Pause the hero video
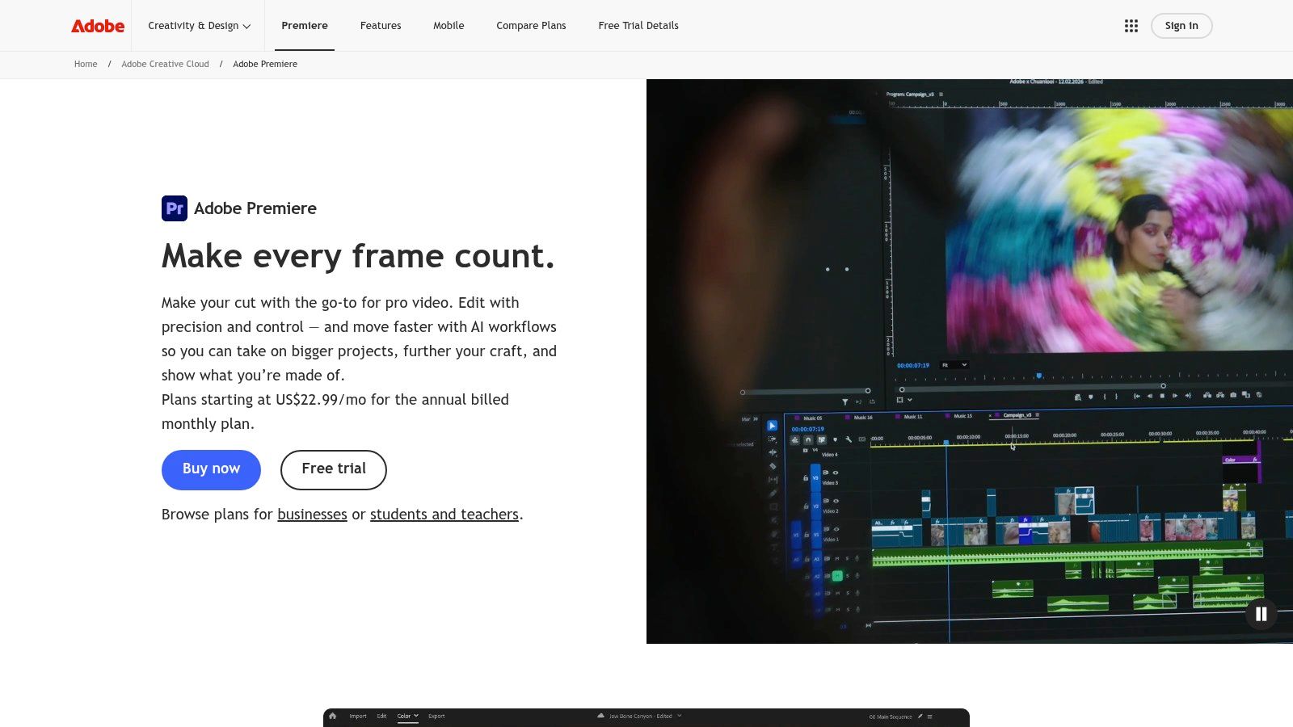This screenshot has height=727, width=1293. point(1261,614)
